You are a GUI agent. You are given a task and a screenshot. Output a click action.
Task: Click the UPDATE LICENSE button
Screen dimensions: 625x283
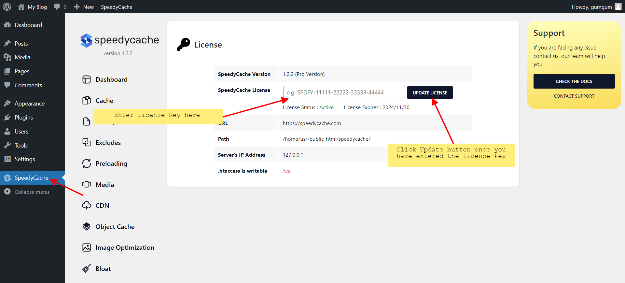[430, 92]
